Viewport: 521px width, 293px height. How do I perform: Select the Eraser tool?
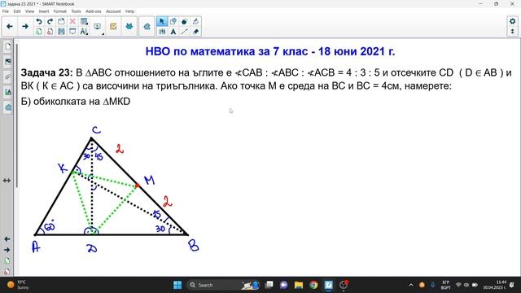point(195,32)
